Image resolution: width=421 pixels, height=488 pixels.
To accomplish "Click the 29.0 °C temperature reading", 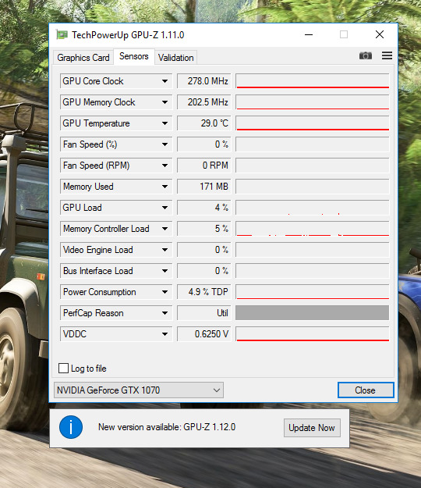I will coord(204,123).
